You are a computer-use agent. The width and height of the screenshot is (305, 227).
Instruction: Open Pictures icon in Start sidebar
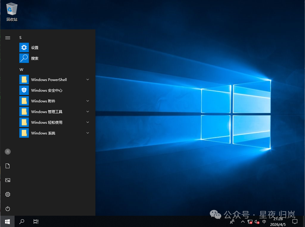pos(8,180)
